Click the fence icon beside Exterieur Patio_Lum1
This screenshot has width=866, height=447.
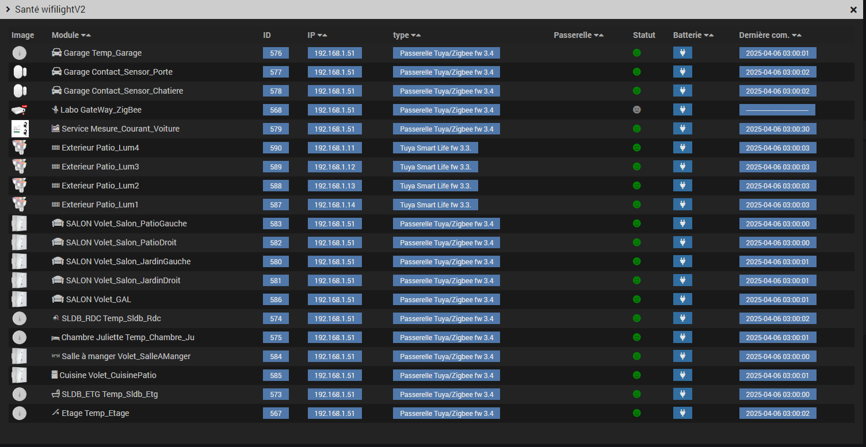click(x=56, y=205)
